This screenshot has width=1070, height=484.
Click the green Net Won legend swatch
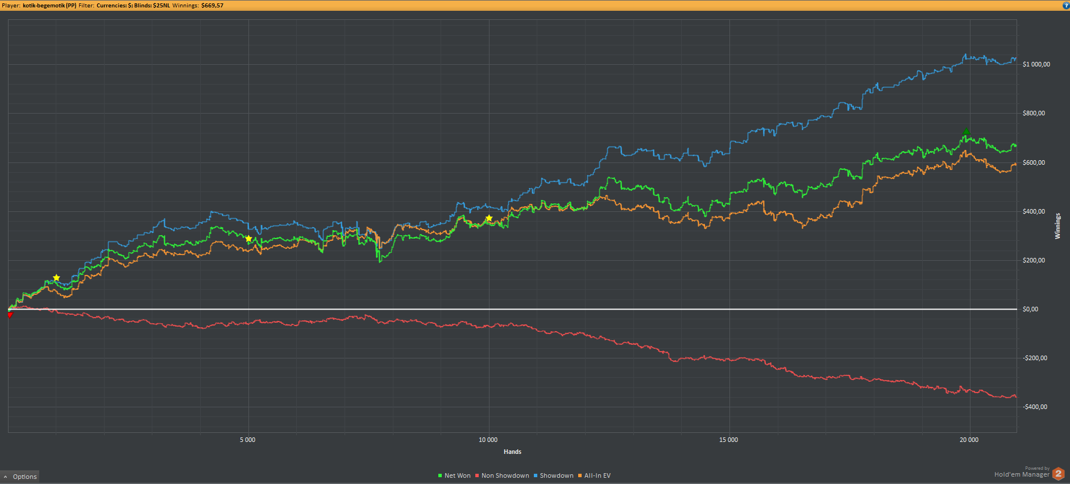440,475
